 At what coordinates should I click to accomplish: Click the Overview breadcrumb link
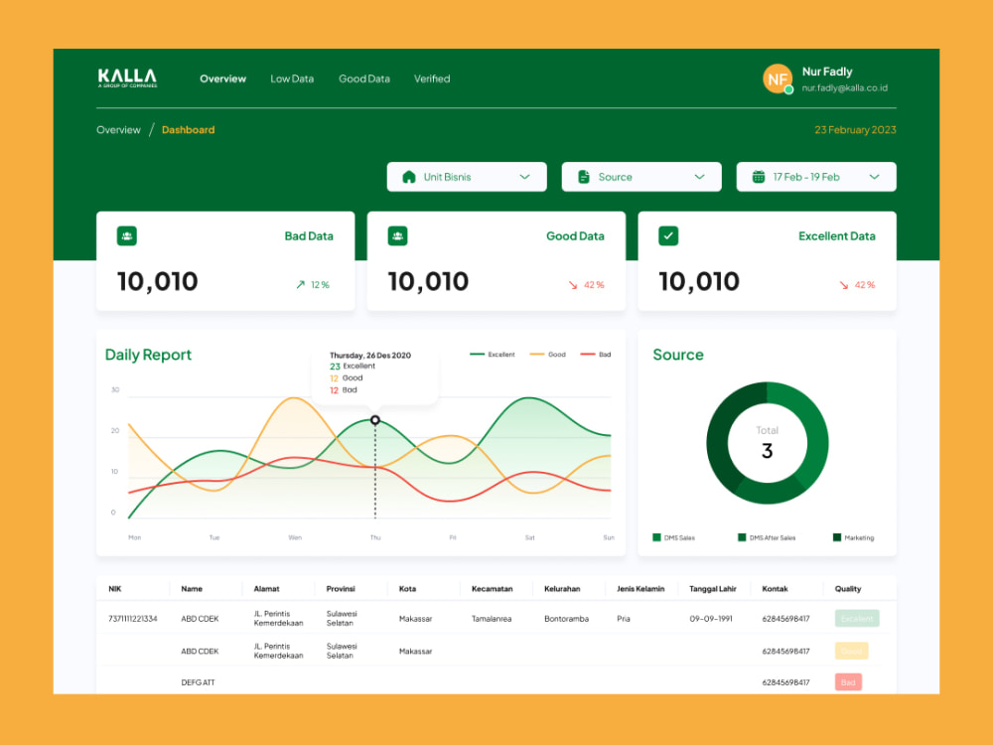coord(118,130)
